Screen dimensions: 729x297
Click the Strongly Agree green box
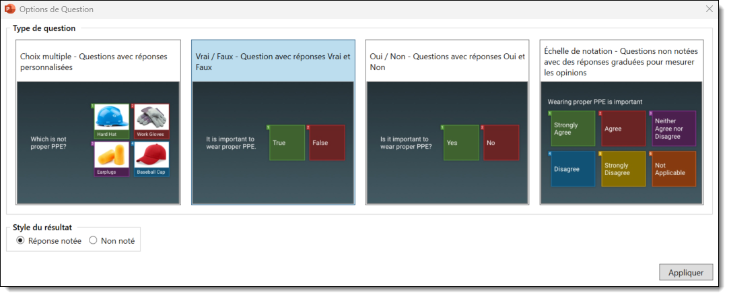pos(573,129)
